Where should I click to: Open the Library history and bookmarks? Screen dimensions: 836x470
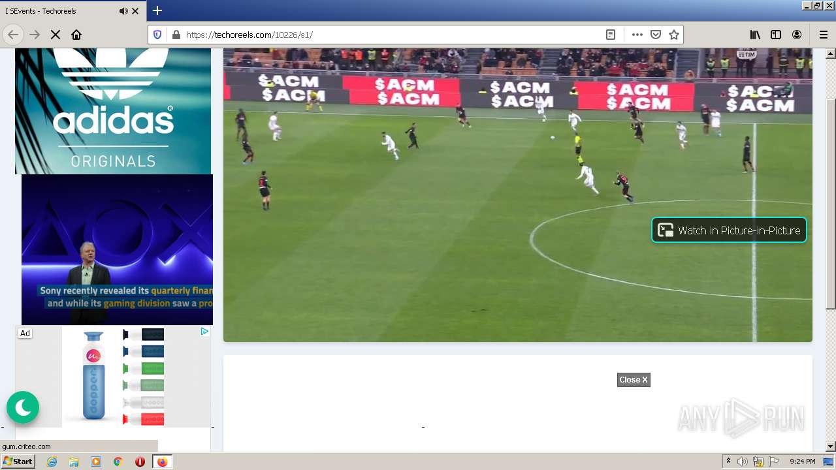tap(755, 35)
